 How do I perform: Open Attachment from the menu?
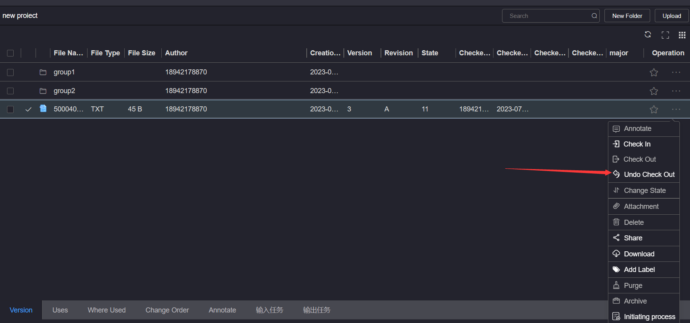click(644, 207)
